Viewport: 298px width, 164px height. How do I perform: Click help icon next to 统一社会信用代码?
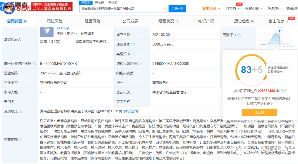click(34, 64)
